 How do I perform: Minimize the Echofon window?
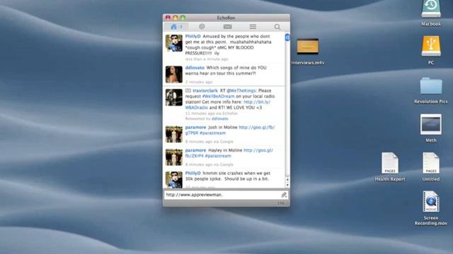(176, 18)
